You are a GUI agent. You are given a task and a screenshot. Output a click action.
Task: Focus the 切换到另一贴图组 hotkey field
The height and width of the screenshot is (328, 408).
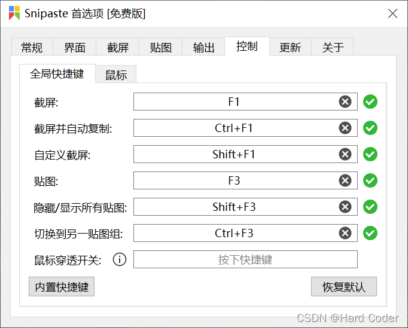245,233
